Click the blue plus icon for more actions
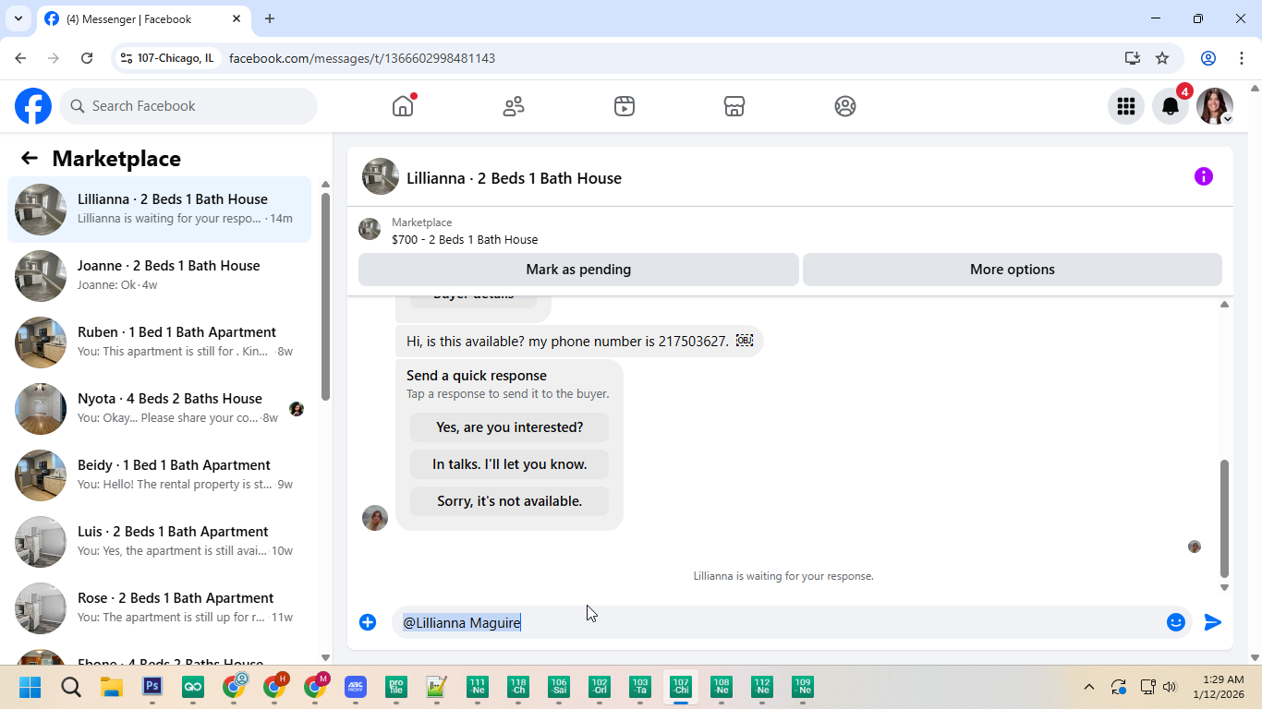Image resolution: width=1262 pixels, height=709 pixels. point(368,622)
